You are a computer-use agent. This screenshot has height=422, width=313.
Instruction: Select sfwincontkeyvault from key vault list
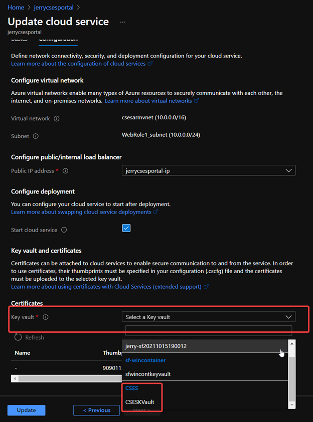pyautogui.click(x=205, y=374)
